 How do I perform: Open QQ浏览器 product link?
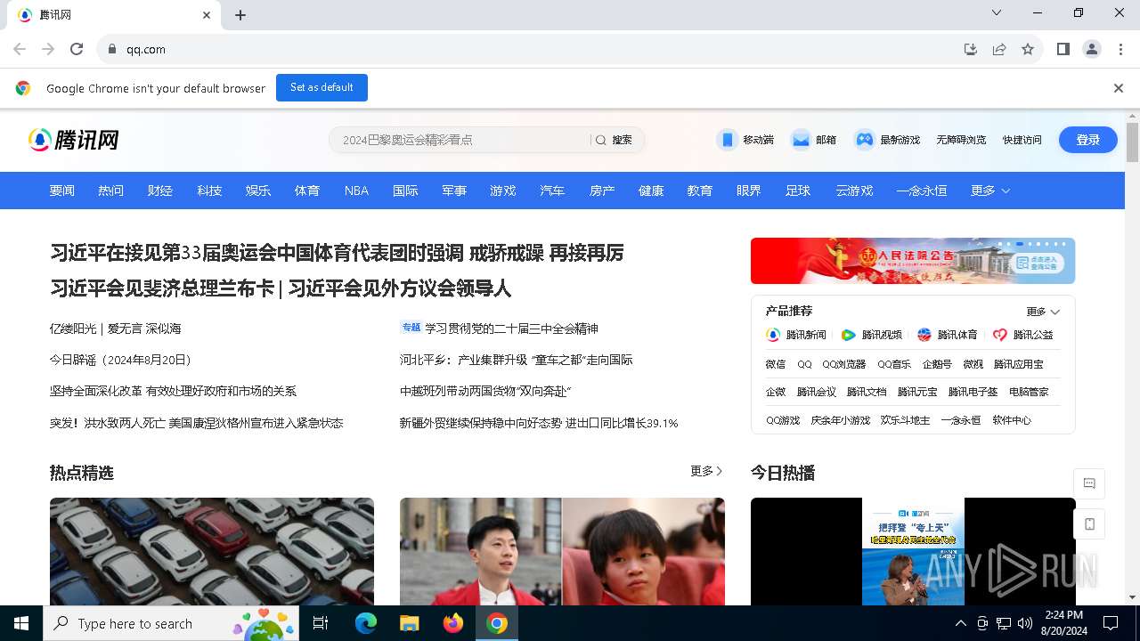844,364
